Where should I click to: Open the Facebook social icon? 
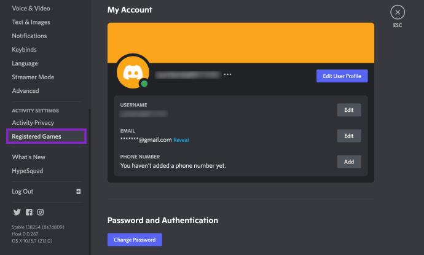pyautogui.click(x=29, y=212)
